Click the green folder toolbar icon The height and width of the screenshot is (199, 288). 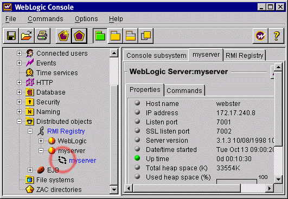[x=100, y=36]
